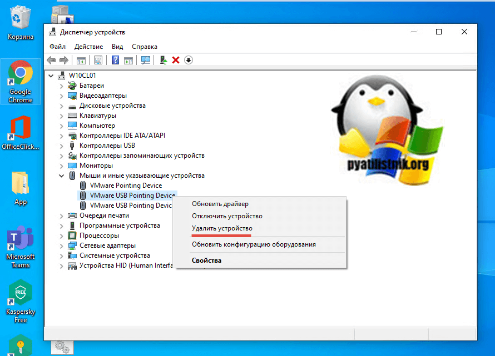Select root node W10CL01
The image size is (495, 356).
click(82, 76)
